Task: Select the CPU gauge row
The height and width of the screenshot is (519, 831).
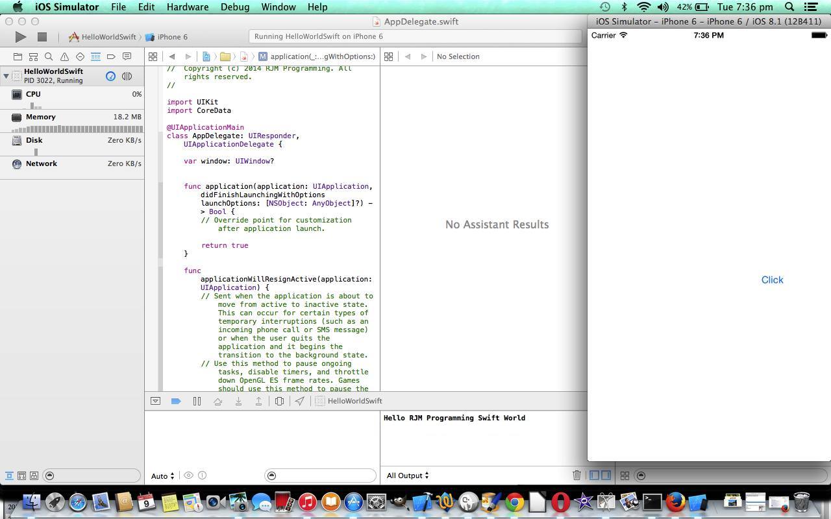Action: pyautogui.click(x=72, y=98)
